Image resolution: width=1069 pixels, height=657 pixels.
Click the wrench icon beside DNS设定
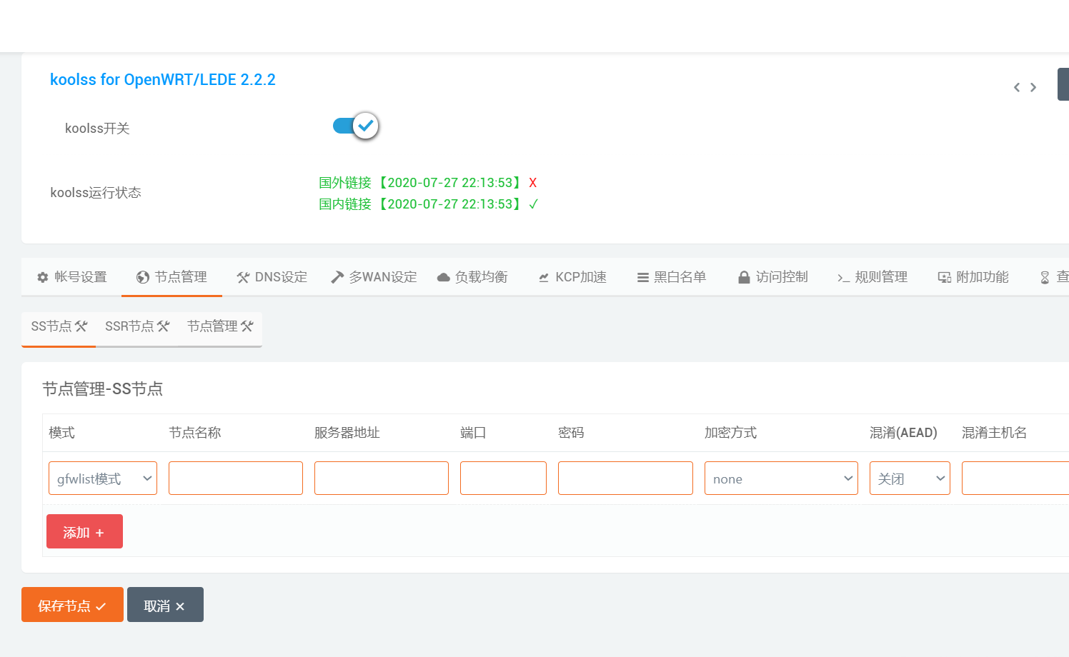coord(244,276)
